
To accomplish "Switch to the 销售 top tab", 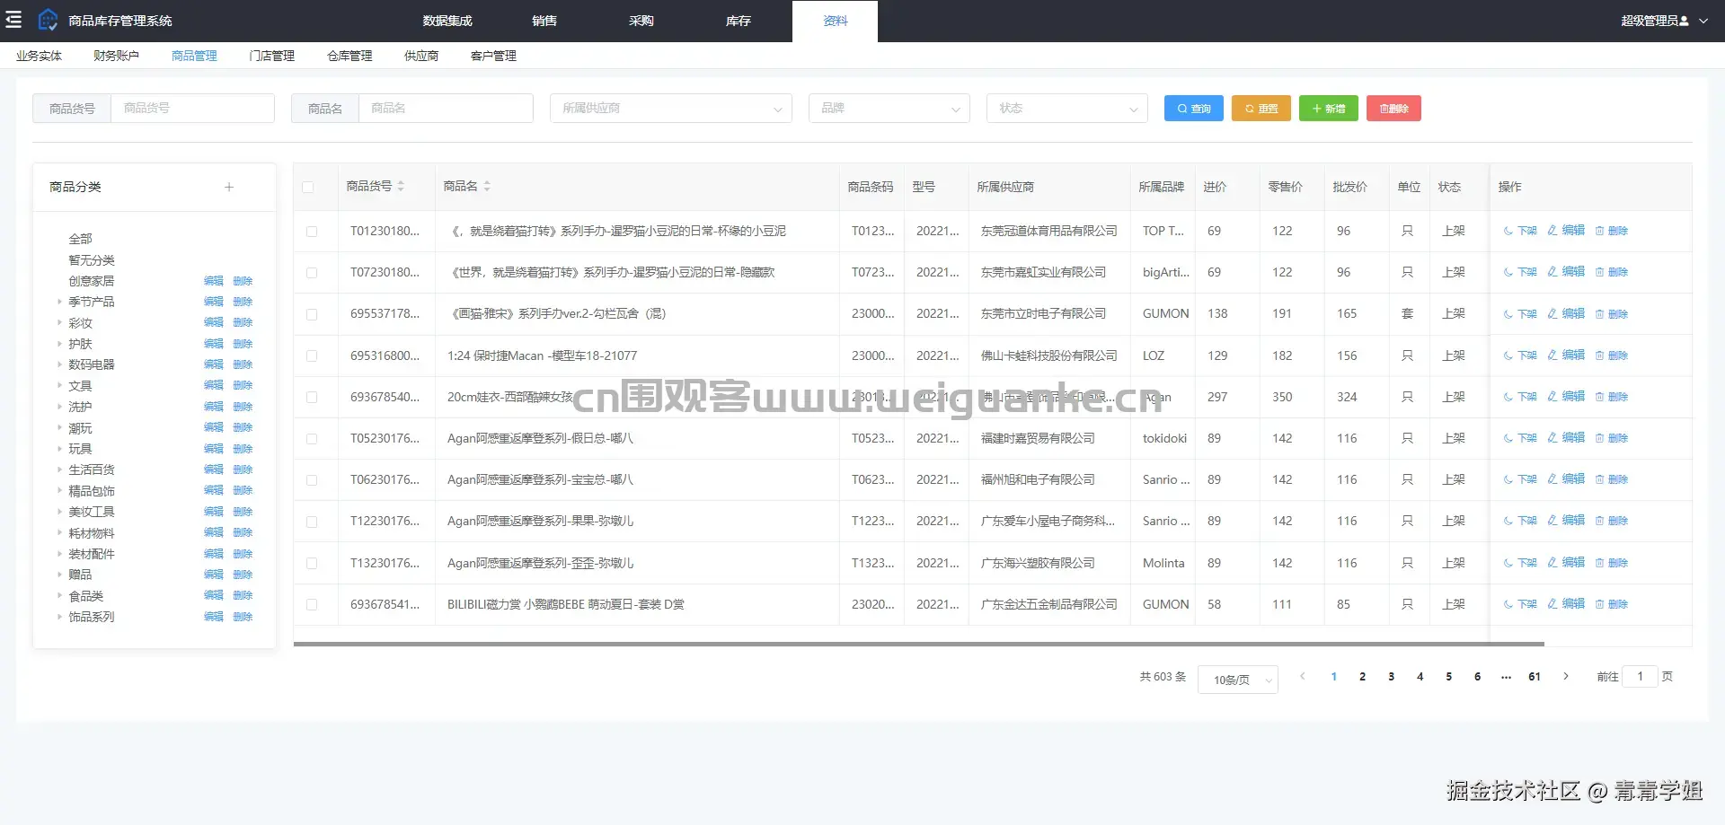I will (544, 21).
